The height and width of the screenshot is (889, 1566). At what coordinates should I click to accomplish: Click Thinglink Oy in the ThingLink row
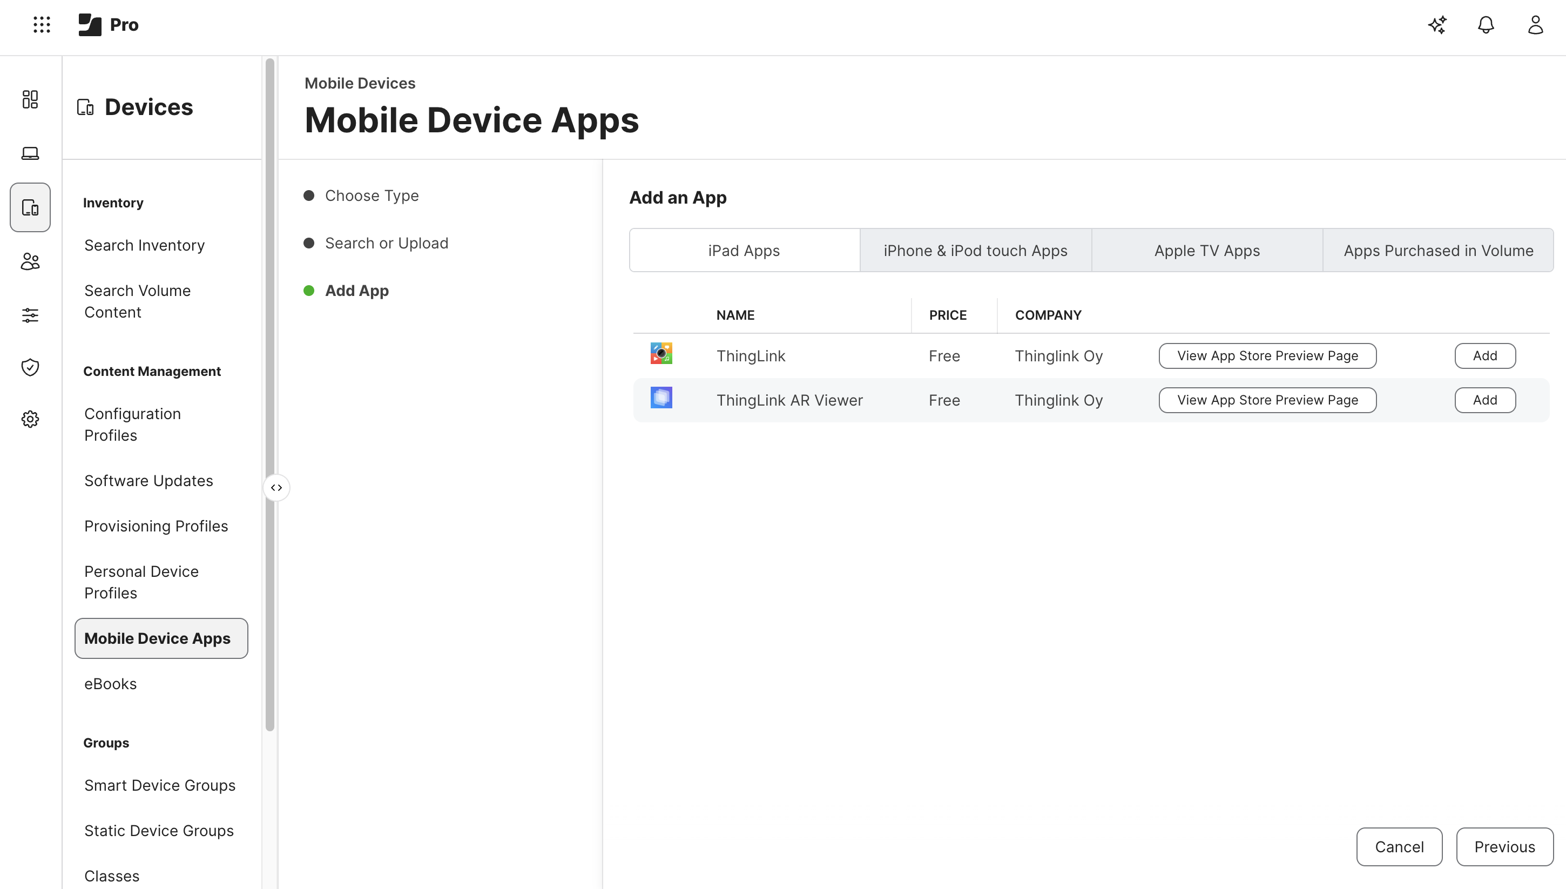pos(1059,356)
